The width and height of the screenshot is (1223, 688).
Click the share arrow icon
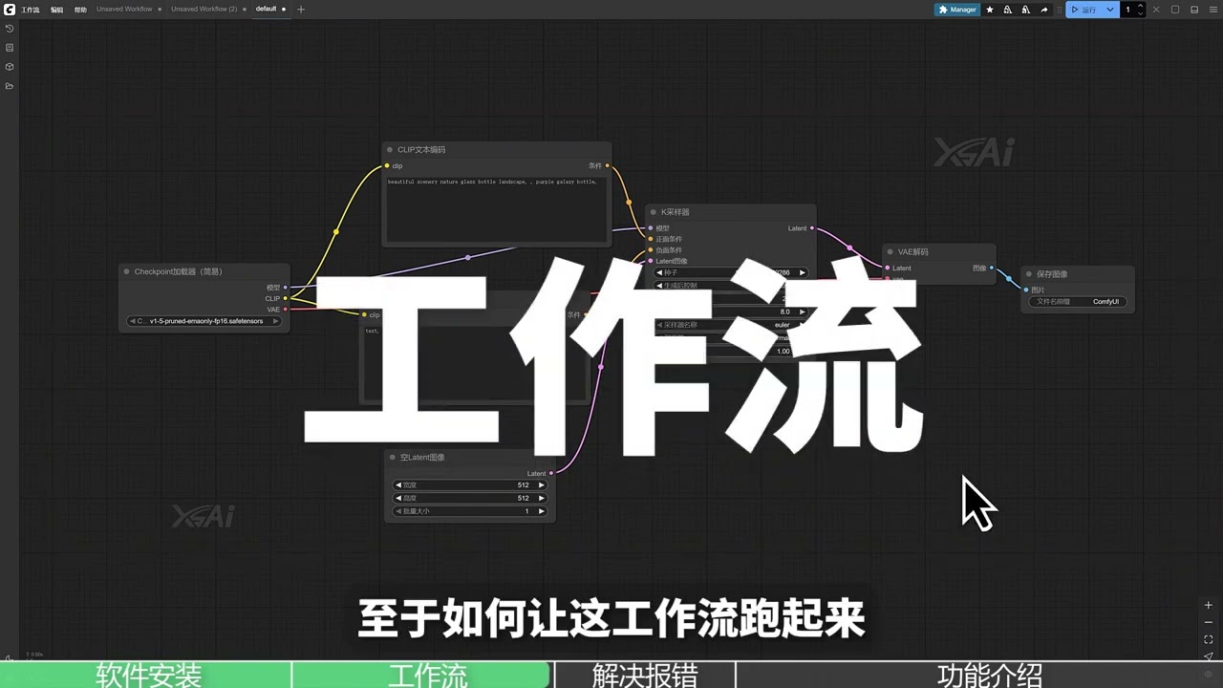pyautogui.click(x=1043, y=10)
